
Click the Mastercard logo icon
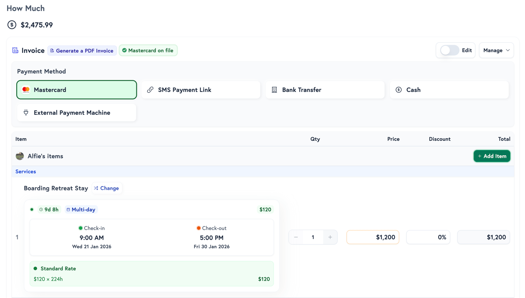point(26,90)
